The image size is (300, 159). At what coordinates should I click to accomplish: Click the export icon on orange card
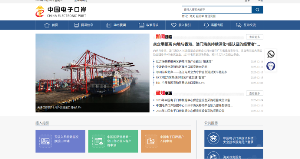click(x=151, y=141)
